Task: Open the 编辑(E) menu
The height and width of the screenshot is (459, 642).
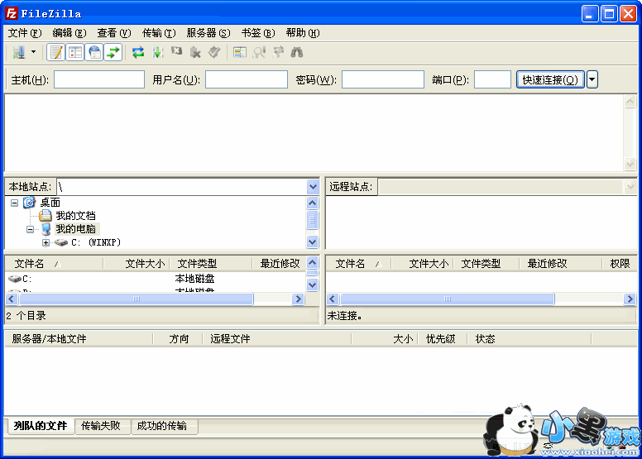Action: 69,33
